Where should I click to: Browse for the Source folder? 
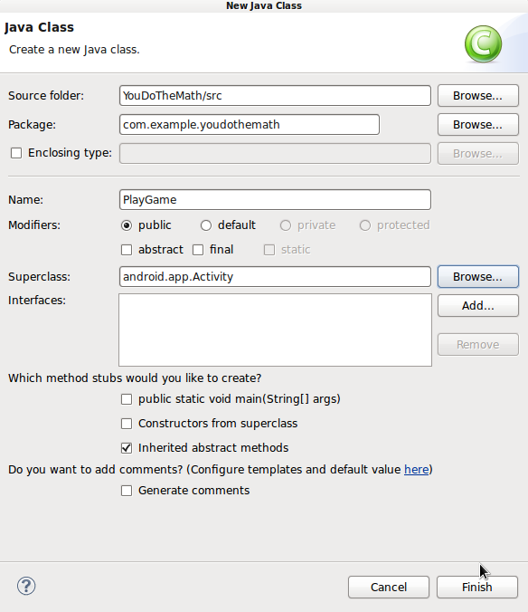477,96
